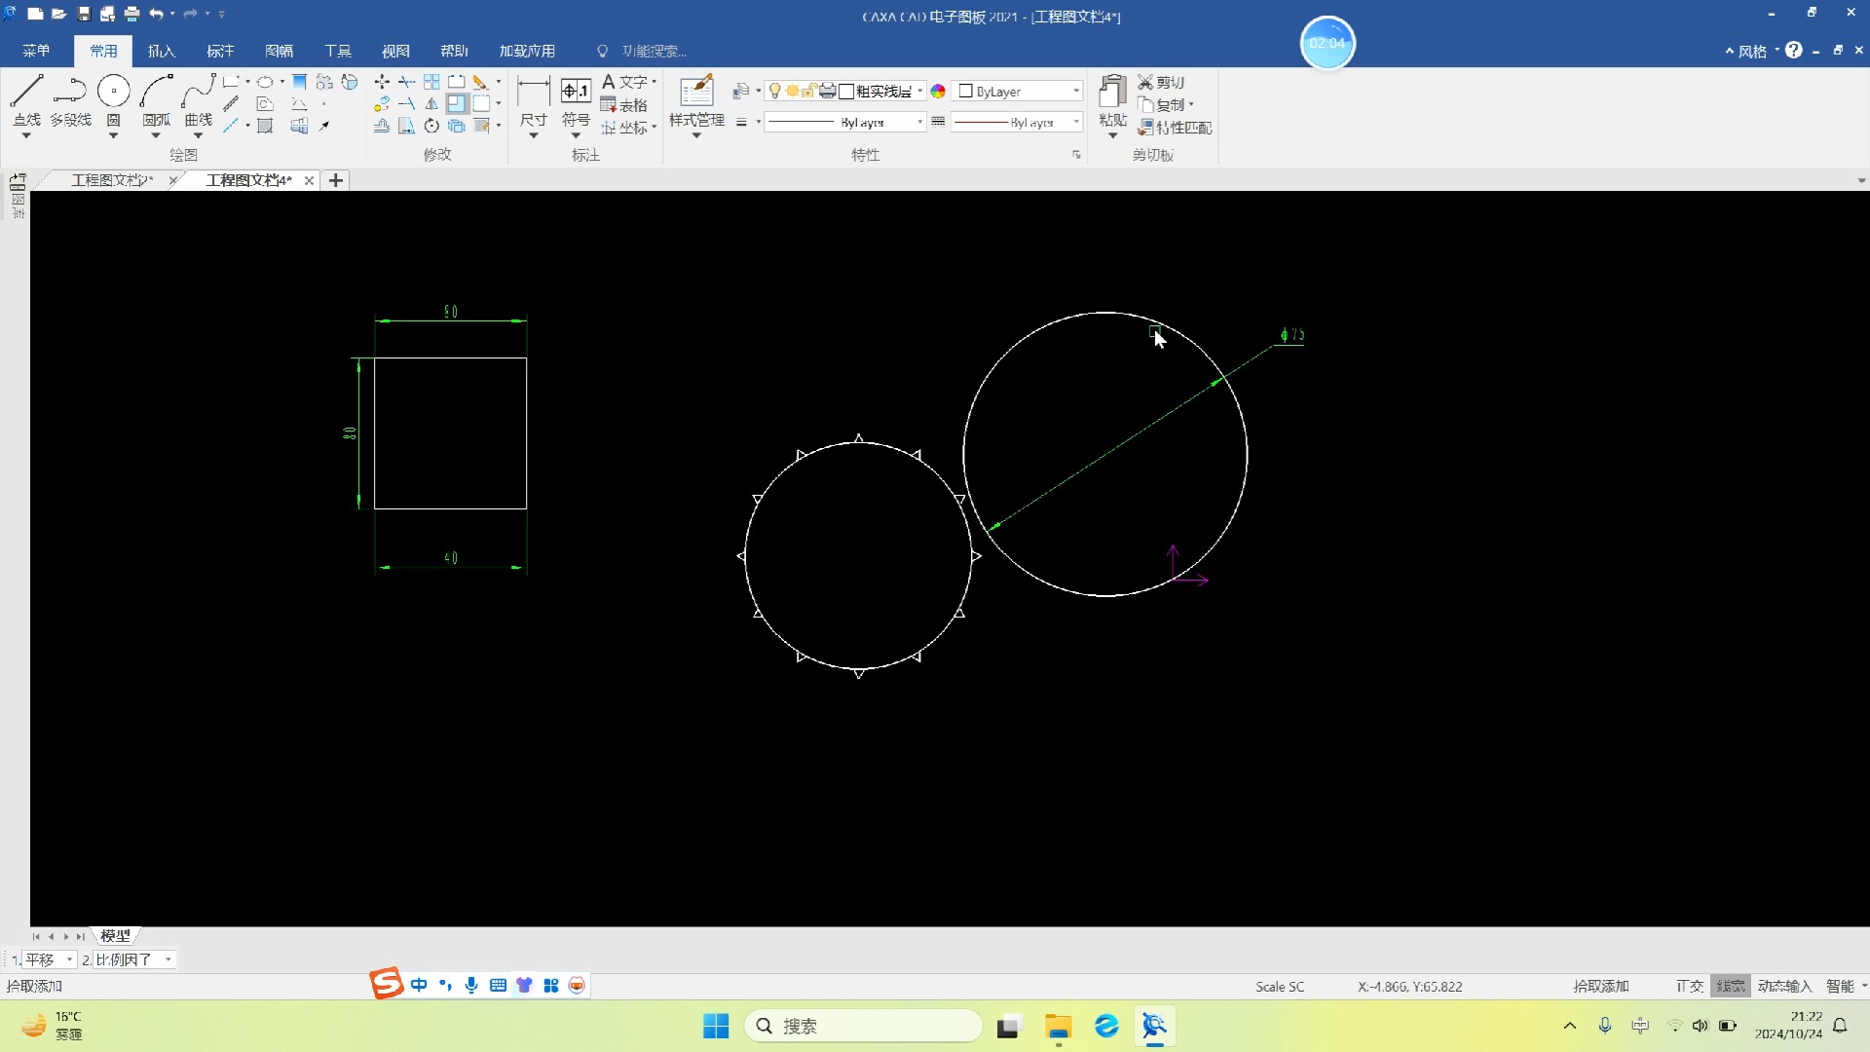The width and height of the screenshot is (1870, 1052).
Task: Expand the 比例因子 option dropdown
Action: point(168,959)
